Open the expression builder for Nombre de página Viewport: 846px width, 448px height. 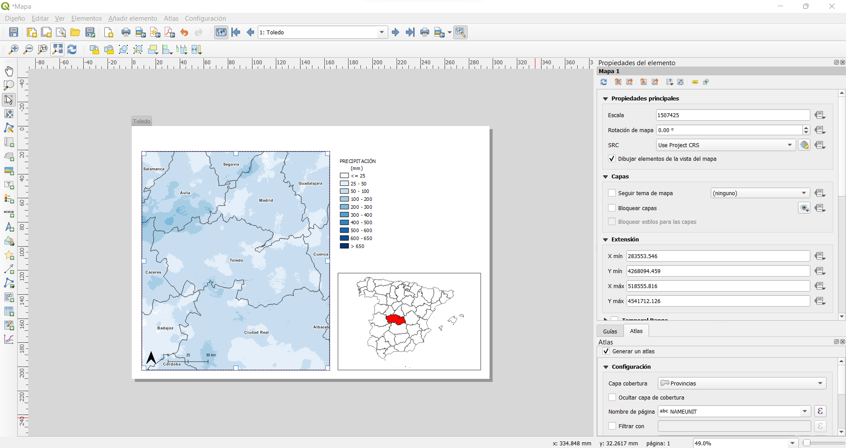(820, 411)
